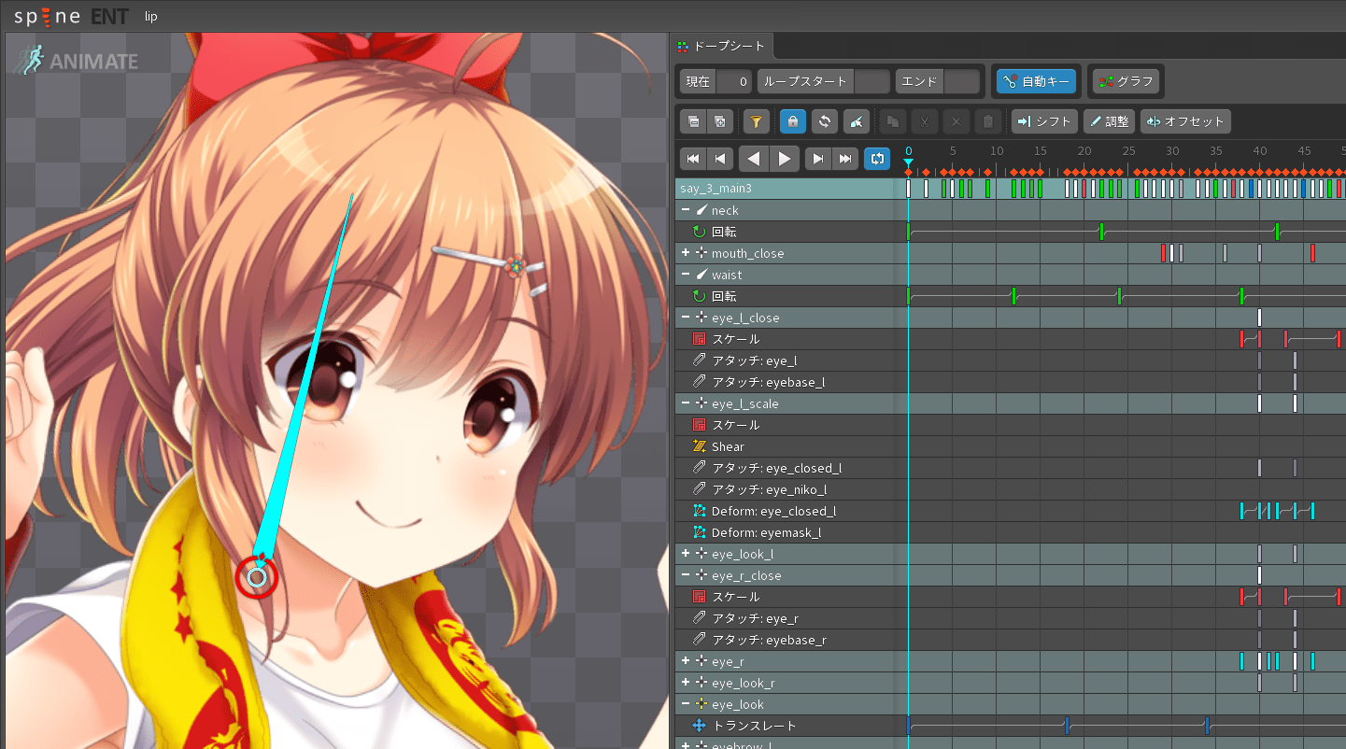Click the シフト shift button

[1044, 121]
